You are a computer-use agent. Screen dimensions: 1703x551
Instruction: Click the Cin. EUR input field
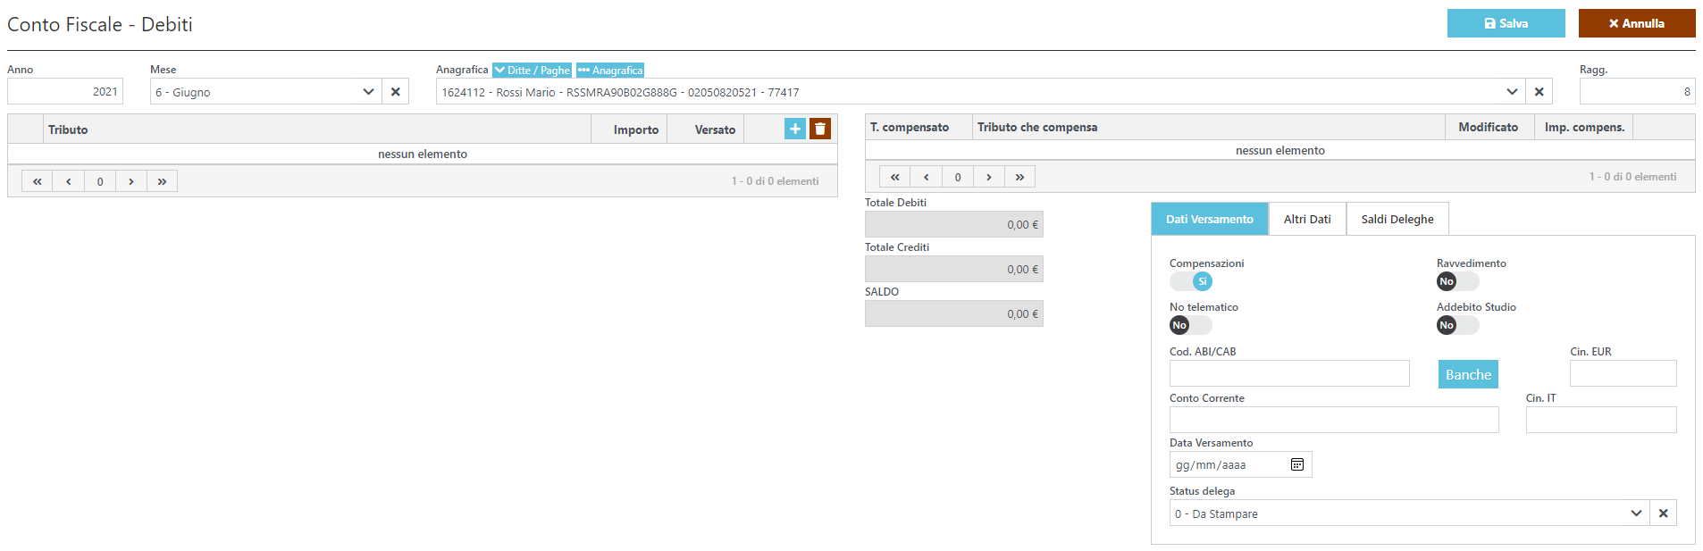click(x=1623, y=373)
